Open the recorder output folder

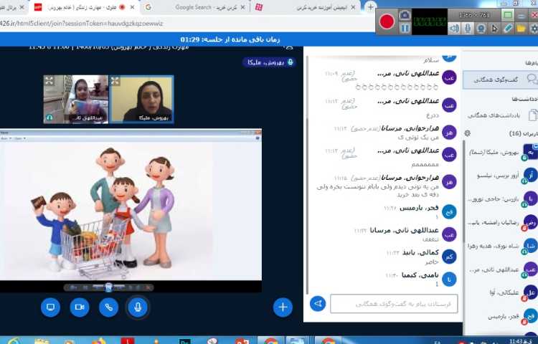(x=521, y=29)
